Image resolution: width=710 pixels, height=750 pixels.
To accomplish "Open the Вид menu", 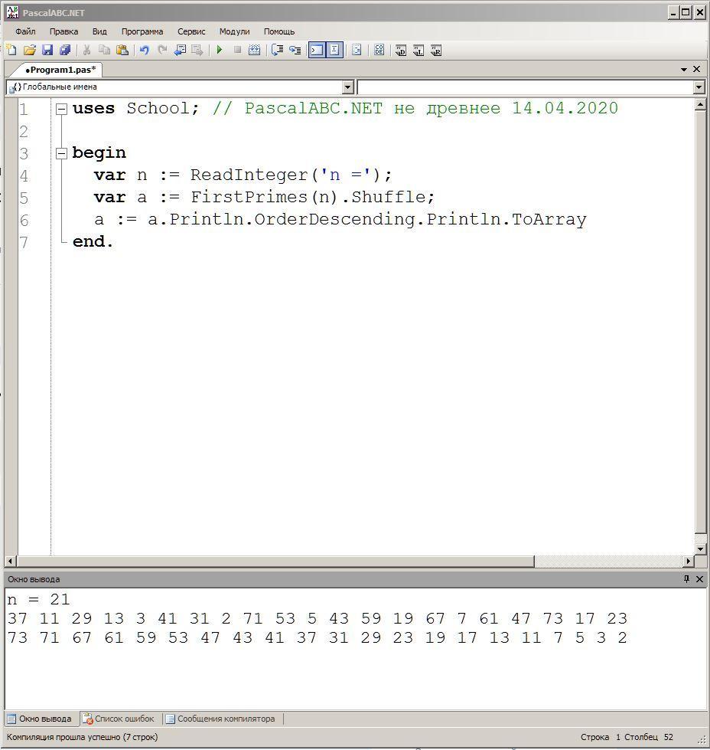I will tap(99, 31).
